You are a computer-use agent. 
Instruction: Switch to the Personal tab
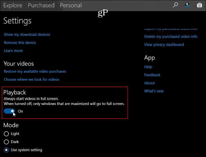click(x=71, y=5)
